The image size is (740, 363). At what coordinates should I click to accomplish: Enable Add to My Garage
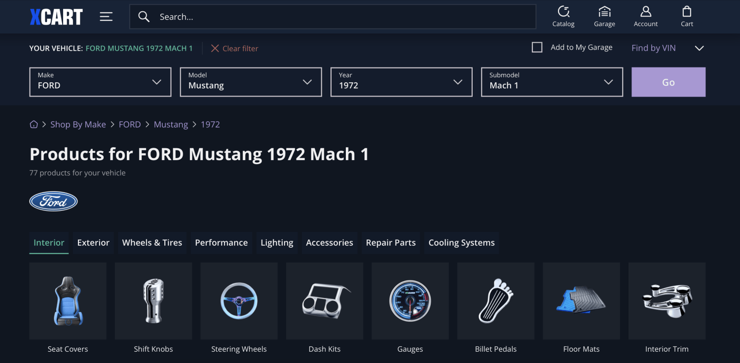pos(537,47)
